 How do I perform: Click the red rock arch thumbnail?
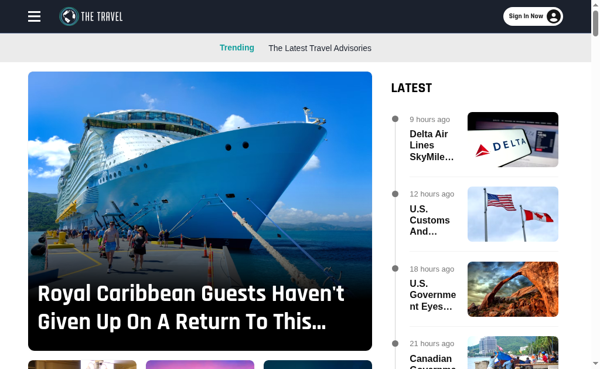(x=513, y=289)
